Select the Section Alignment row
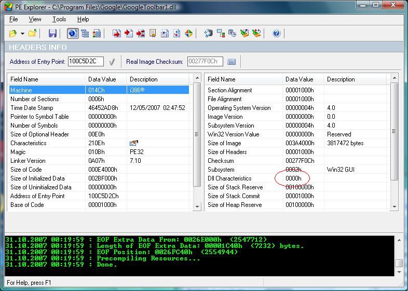408x291 pixels. (296, 90)
